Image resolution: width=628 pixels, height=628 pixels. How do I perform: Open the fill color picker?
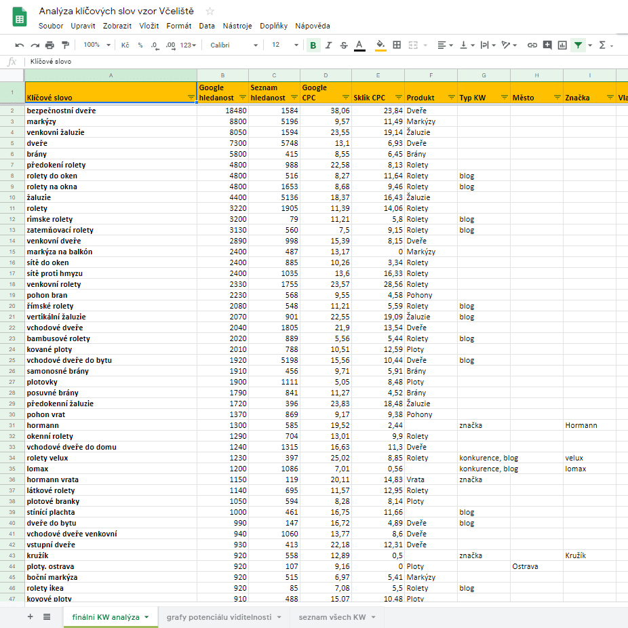pos(380,45)
